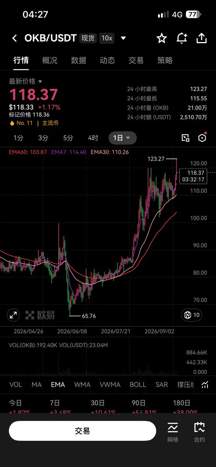Tap the flame No. 11 ranking
This screenshot has width=216, height=467.
point(22,123)
